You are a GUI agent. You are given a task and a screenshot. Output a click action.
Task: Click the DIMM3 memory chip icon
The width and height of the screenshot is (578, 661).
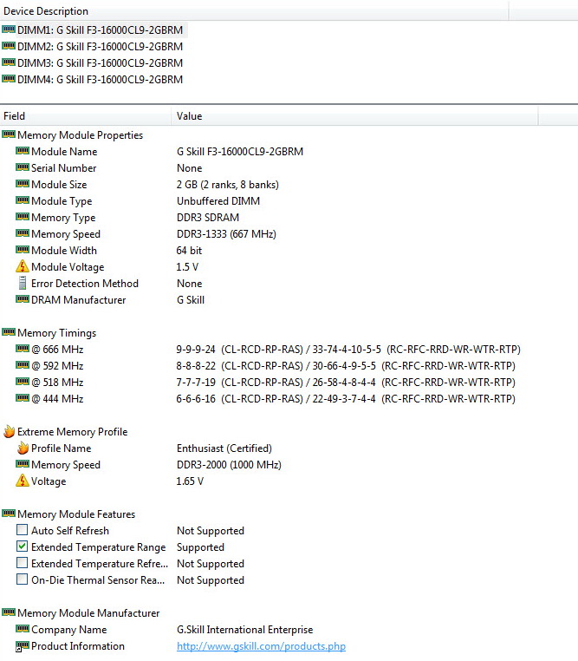pyautogui.click(x=9, y=62)
